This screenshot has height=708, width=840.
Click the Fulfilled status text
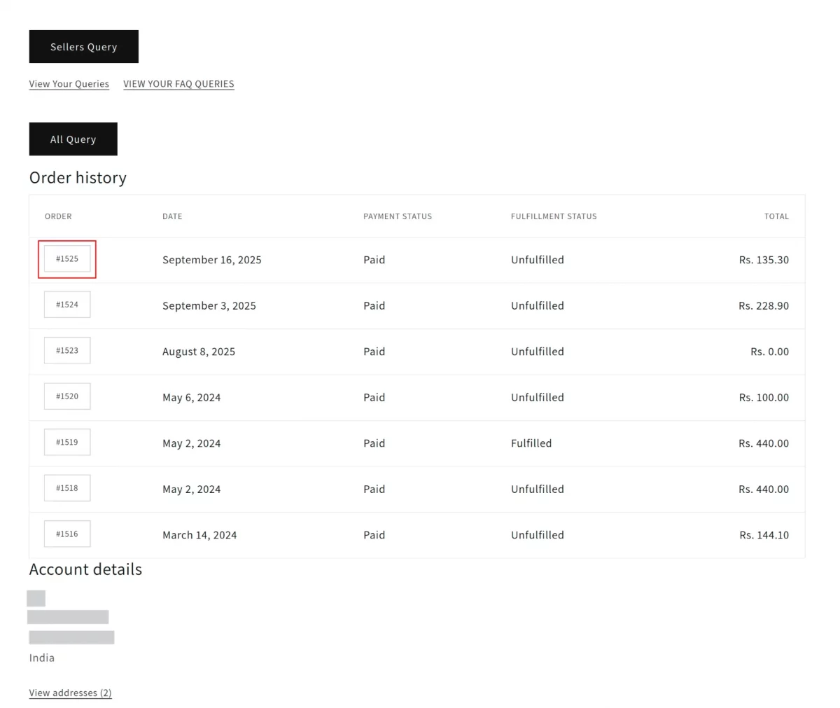coord(531,443)
